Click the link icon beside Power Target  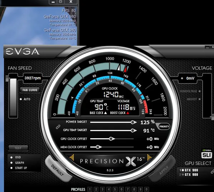[x=58, y=127]
